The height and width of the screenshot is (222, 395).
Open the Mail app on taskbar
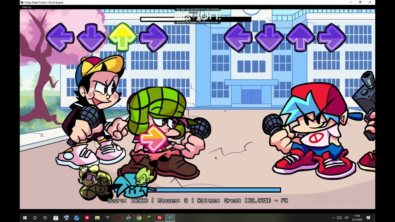coord(76,218)
